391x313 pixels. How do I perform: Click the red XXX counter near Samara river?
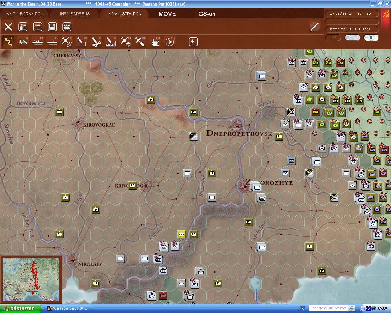click(316, 112)
